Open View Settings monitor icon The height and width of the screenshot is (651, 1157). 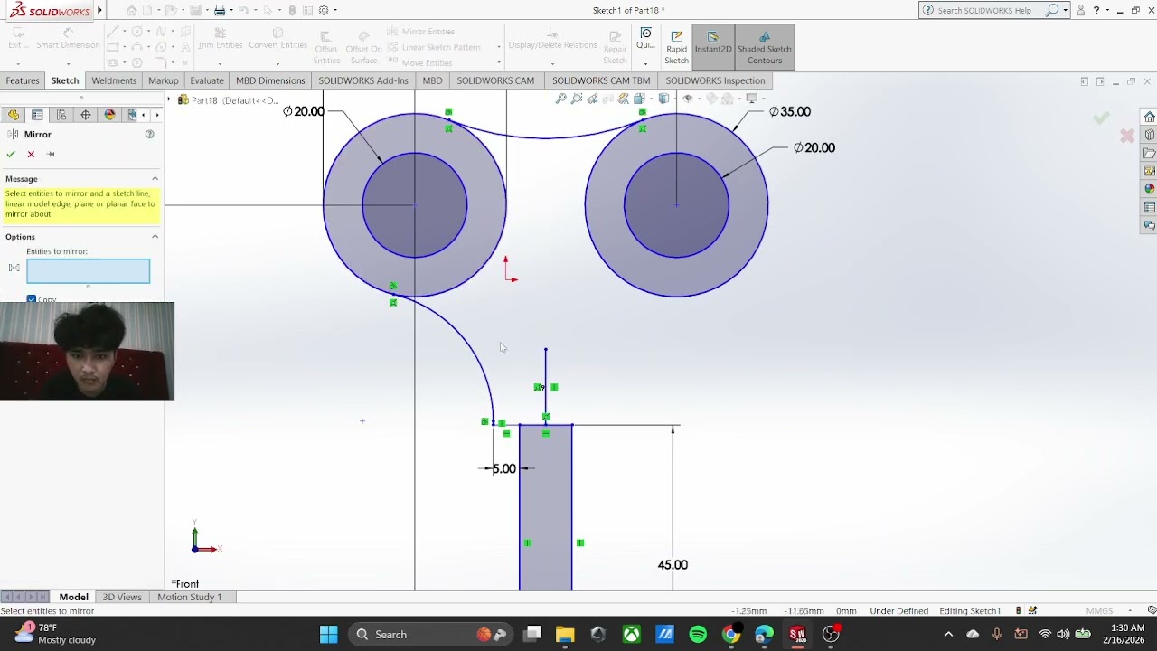[x=751, y=99]
